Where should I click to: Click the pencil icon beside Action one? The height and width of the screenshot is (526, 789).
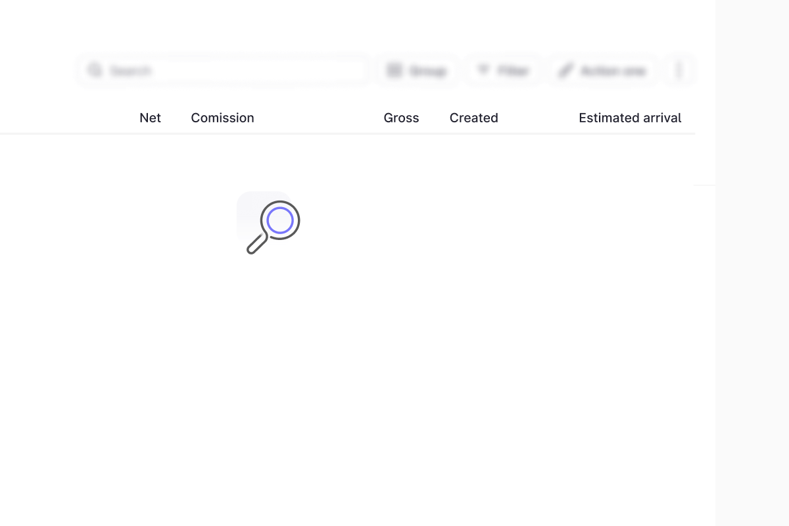565,70
